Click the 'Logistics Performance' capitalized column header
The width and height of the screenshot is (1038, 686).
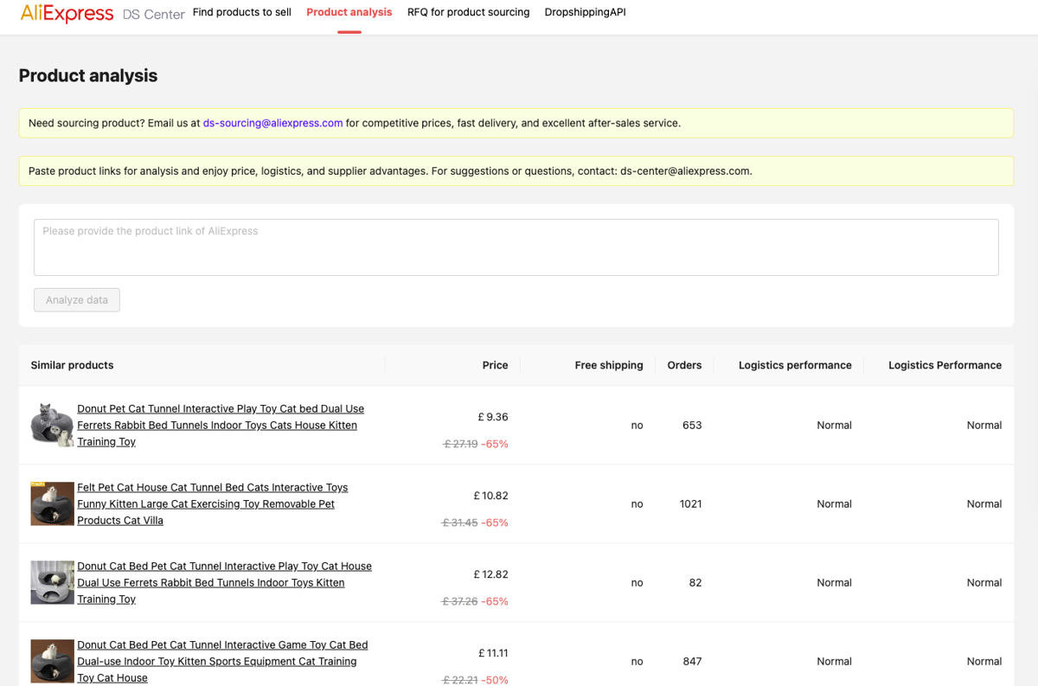click(945, 365)
